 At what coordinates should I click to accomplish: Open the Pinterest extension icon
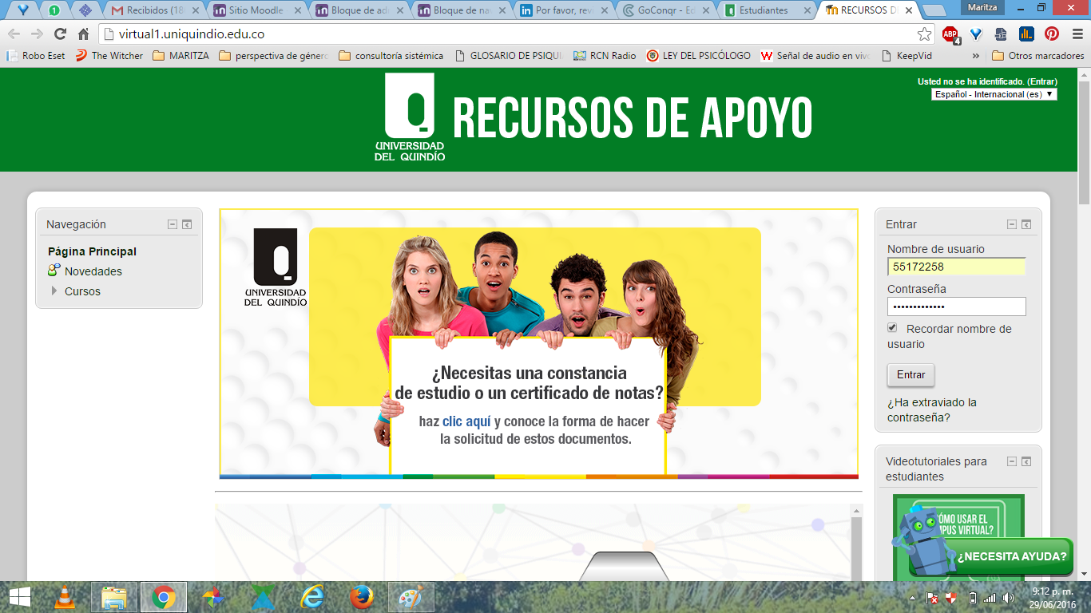(x=1052, y=34)
